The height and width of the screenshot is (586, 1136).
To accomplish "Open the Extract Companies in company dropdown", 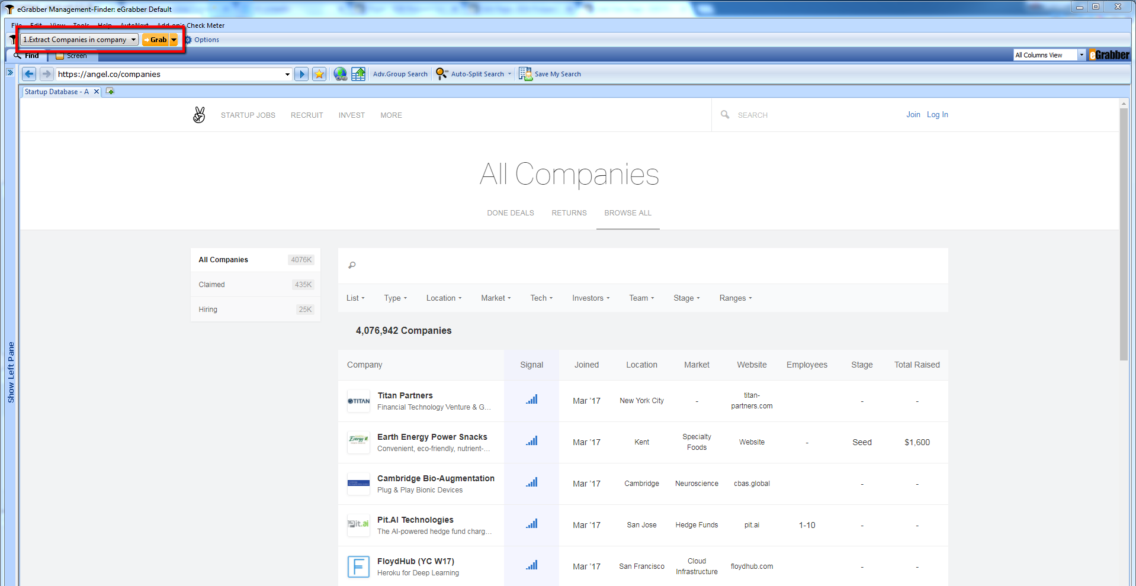I will (x=133, y=40).
